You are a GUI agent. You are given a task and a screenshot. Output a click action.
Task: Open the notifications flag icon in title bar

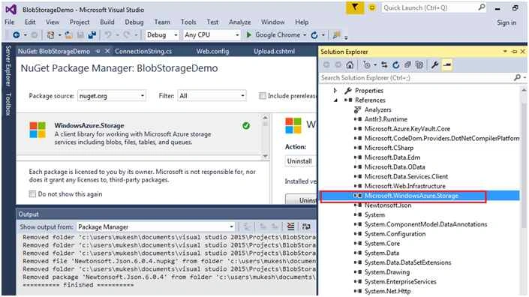click(355, 7)
